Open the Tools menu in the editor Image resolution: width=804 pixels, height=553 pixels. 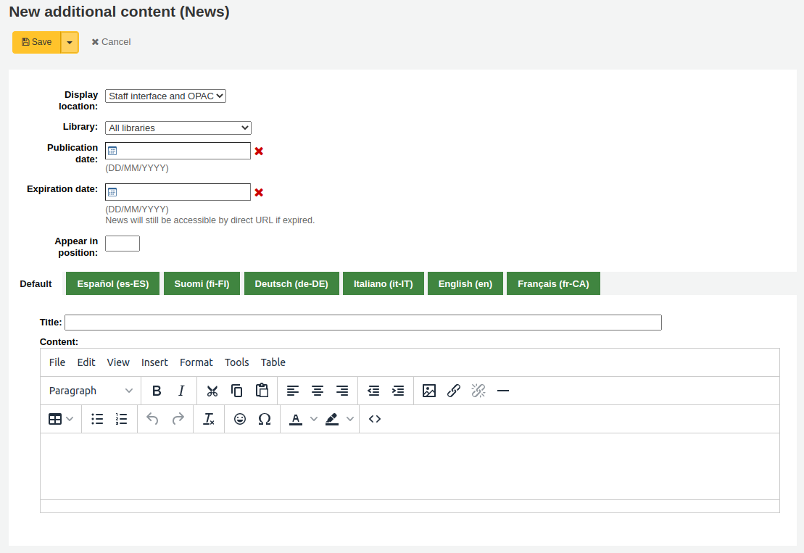click(236, 362)
